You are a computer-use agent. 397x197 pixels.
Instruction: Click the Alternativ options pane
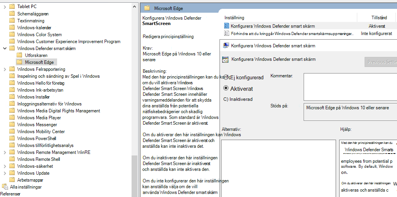[279, 168]
